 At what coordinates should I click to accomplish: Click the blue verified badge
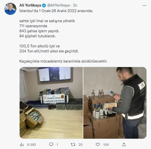point(44,5)
